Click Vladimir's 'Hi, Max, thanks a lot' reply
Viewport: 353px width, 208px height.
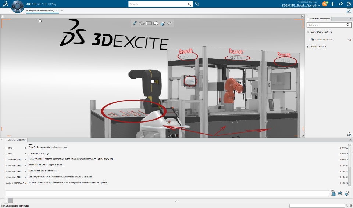[x=68, y=182]
